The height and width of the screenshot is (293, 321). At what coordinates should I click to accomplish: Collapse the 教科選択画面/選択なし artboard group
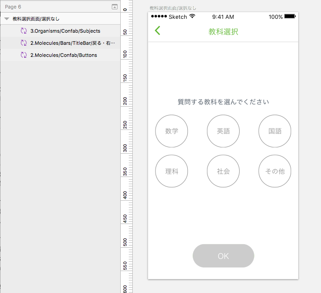[x=7, y=19]
